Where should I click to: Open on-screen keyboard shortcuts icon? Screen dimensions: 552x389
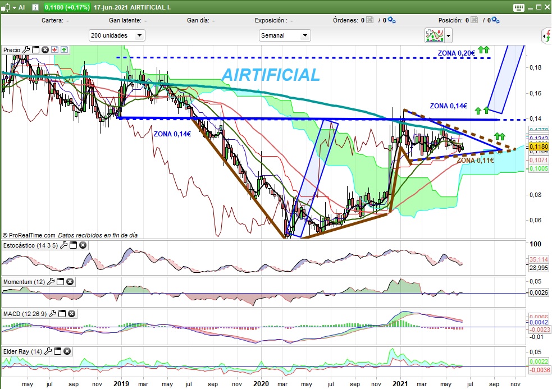[518, 7]
